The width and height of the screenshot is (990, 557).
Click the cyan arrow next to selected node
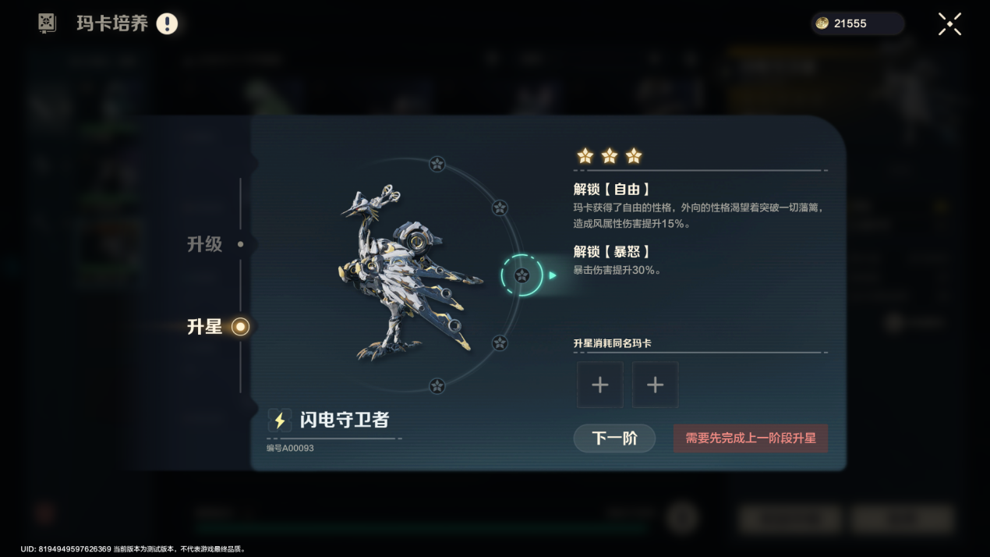click(x=553, y=275)
